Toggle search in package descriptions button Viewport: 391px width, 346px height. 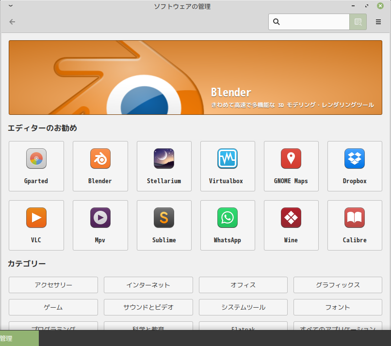pyautogui.click(x=358, y=22)
